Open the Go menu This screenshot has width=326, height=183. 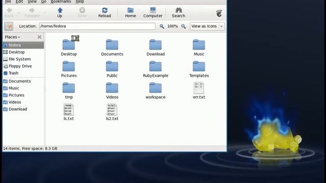(x=43, y=2)
